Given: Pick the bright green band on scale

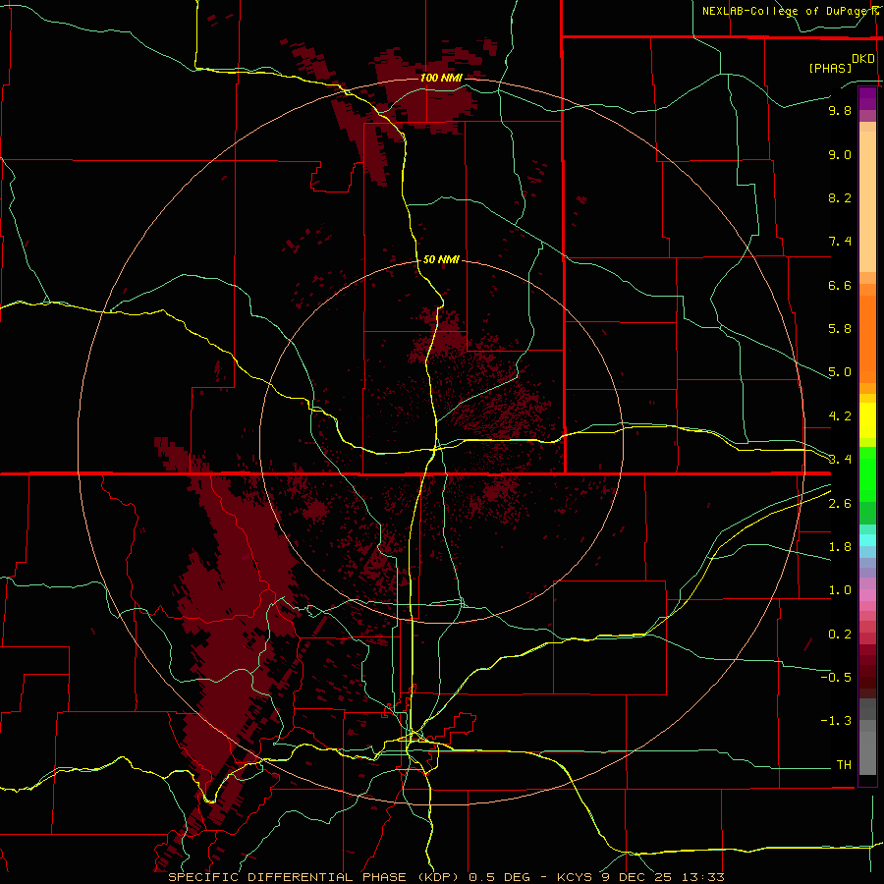Looking at the screenshot, I should click(x=867, y=474).
